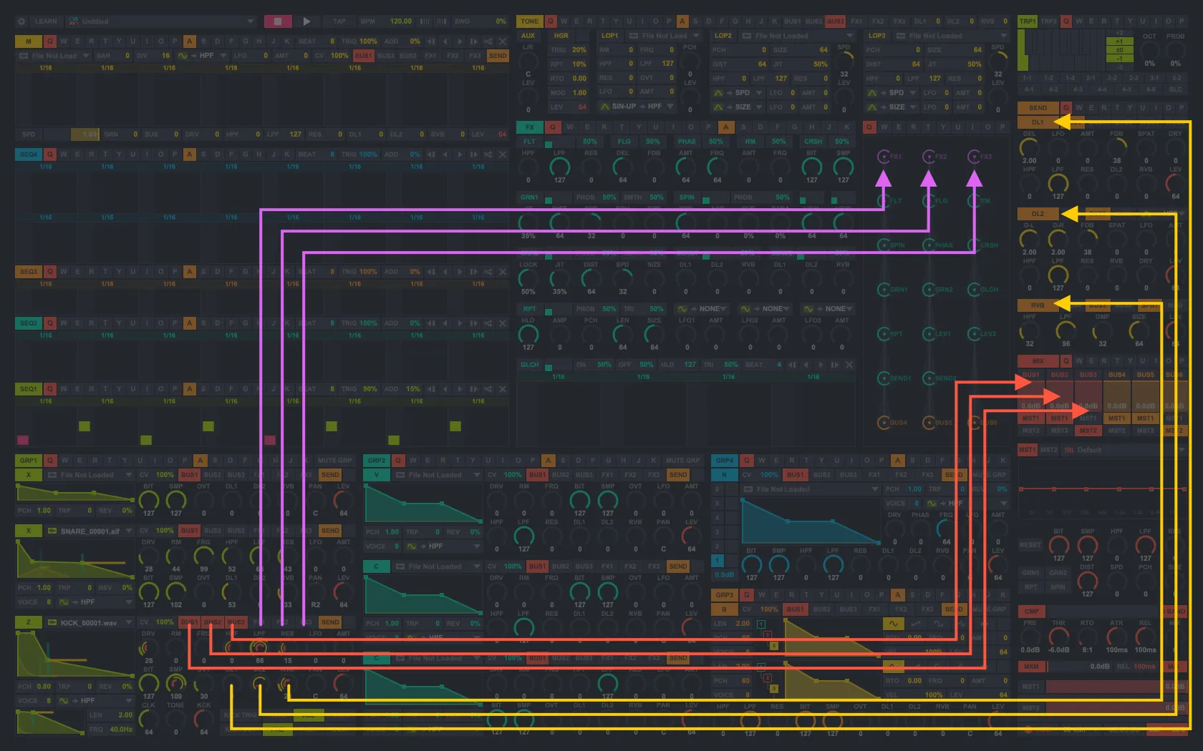
Task: Toggle the GRN1 effect on switch
Action: tap(549, 200)
